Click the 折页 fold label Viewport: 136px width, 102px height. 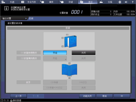(x=29, y=82)
